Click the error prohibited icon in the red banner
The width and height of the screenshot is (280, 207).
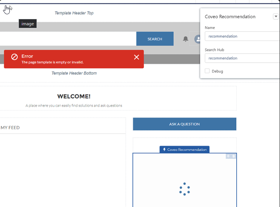point(14,57)
